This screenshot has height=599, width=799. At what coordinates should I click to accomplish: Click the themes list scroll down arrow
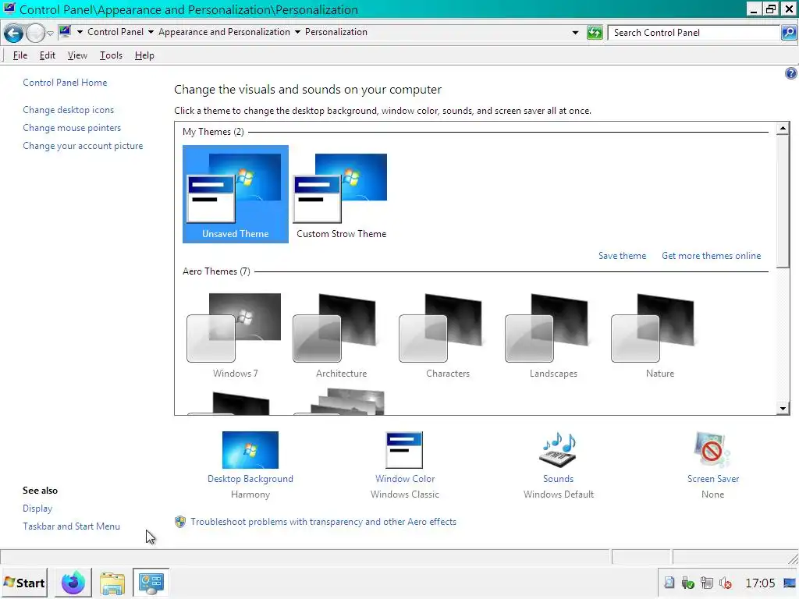[783, 409]
